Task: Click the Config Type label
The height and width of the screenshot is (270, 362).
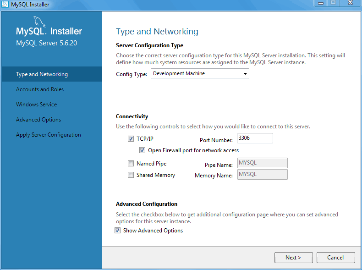Action: click(132, 74)
